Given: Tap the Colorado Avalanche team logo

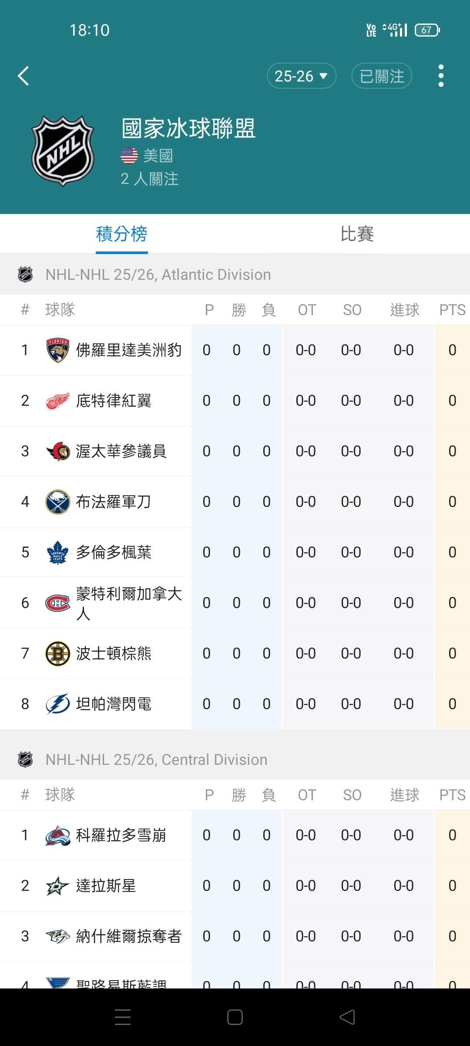Looking at the screenshot, I should (57, 835).
